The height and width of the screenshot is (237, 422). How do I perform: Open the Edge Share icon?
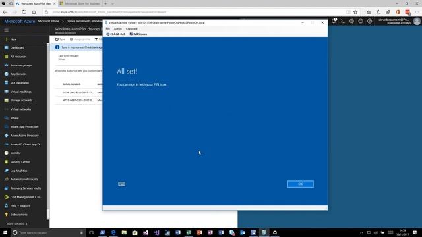(x=388, y=12)
